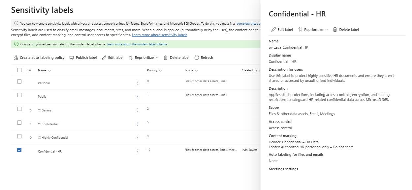The width and height of the screenshot is (412, 190).
Task: Click the Header: Confidential – HR Data text
Action: point(294,142)
